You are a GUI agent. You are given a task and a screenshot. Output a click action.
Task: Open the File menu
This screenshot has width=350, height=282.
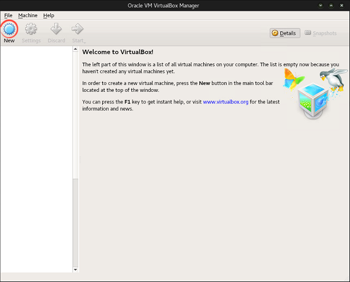tap(8, 15)
